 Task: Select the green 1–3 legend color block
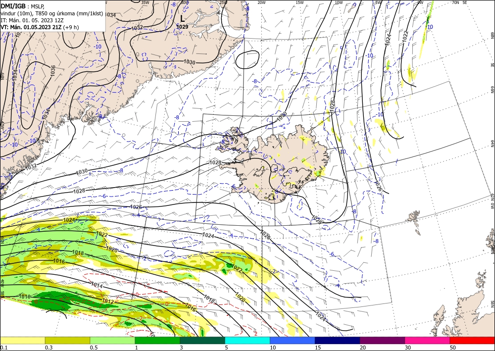(157, 340)
